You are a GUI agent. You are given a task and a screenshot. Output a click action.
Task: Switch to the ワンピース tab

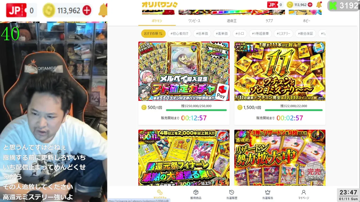(x=194, y=21)
